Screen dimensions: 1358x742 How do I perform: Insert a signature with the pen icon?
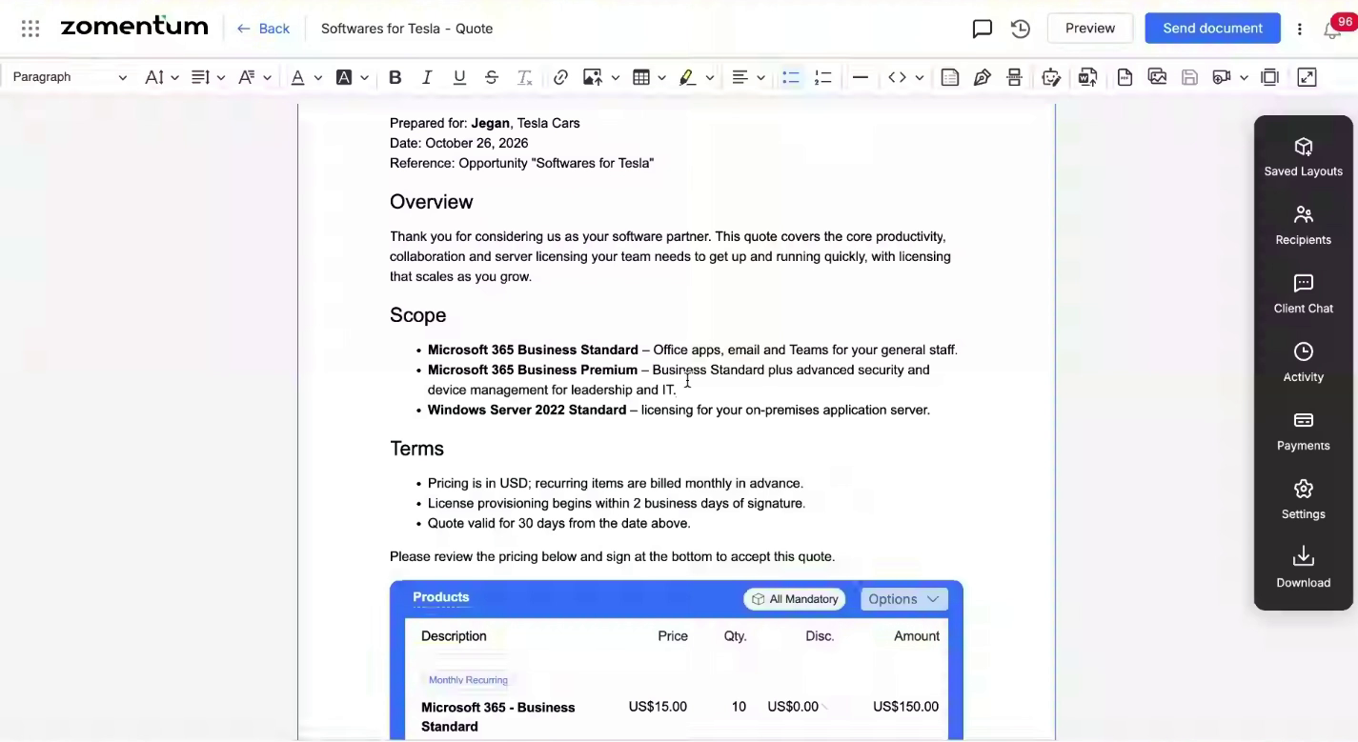pyautogui.click(x=983, y=77)
